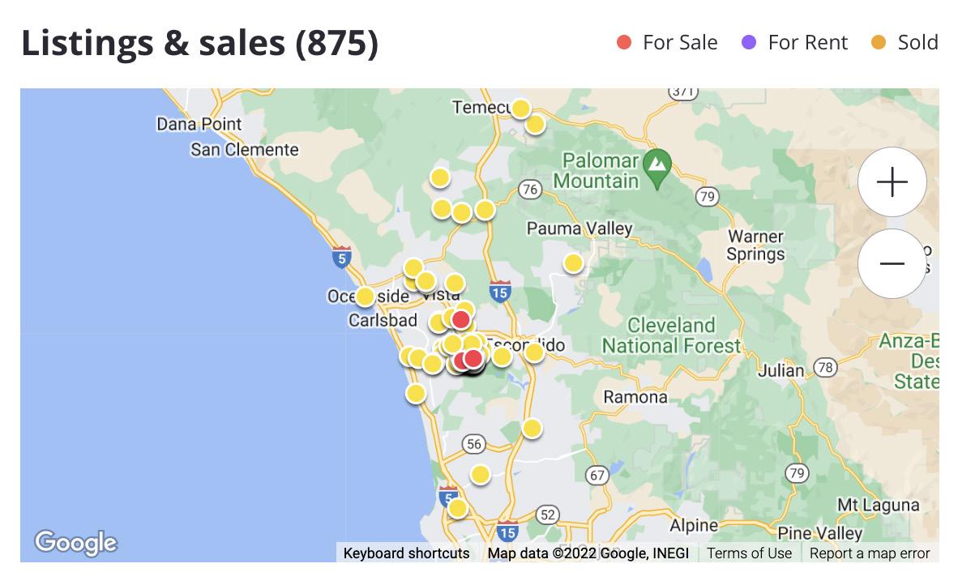Open the Terms of Use link
The image size is (958, 585).
coord(749,553)
